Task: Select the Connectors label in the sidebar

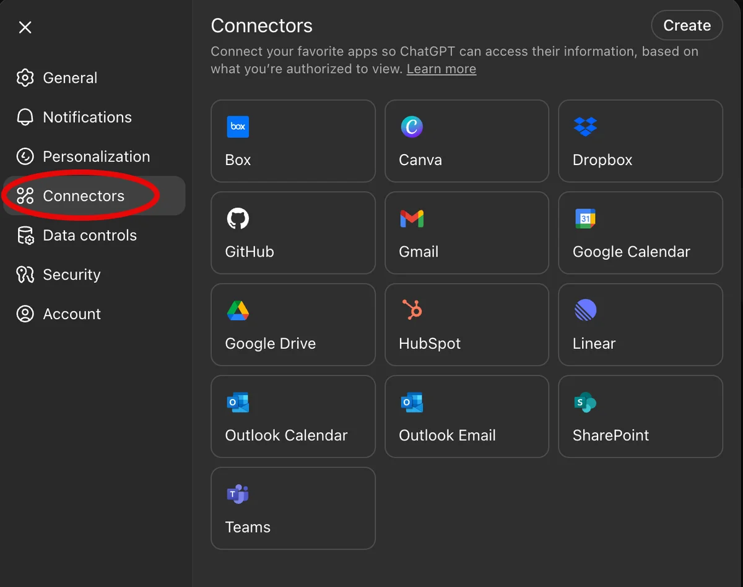Action: [x=84, y=196]
